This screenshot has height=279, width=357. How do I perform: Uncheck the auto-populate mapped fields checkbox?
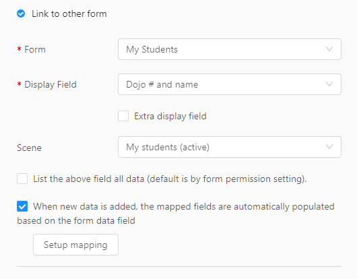click(x=22, y=206)
